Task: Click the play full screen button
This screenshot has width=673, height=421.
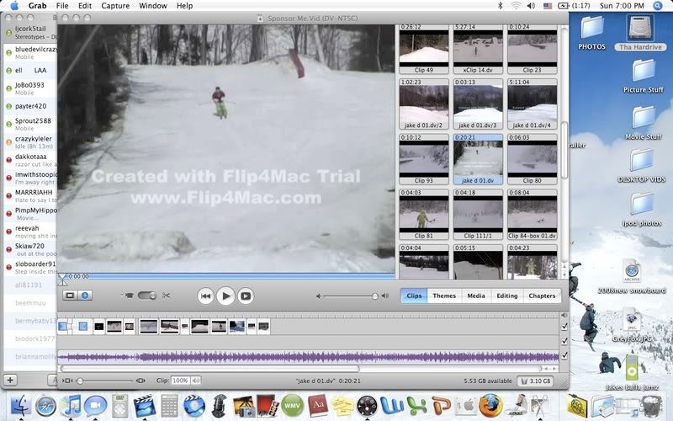Action: (x=246, y=296)
